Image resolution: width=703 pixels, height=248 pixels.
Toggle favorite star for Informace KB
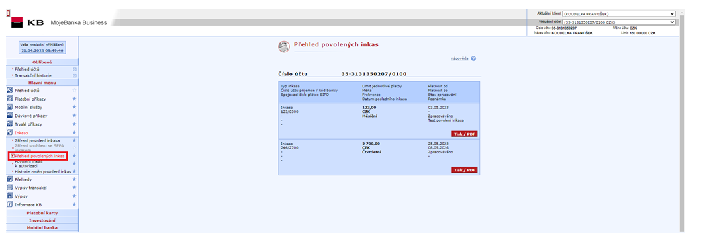pyautogui.click(x=74, y=204)
